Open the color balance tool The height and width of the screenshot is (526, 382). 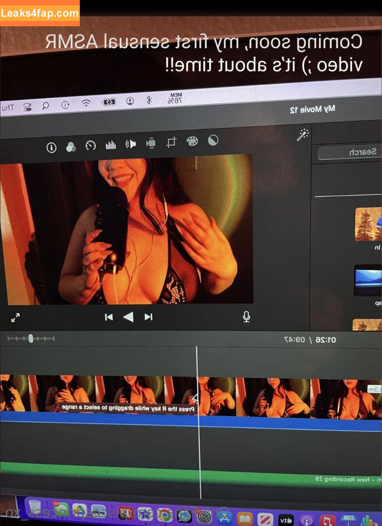[x=213, y=141]
